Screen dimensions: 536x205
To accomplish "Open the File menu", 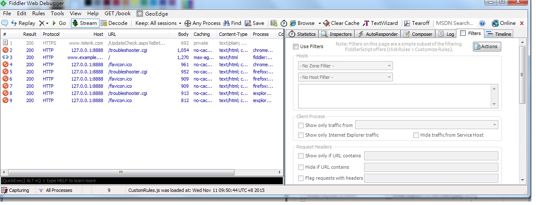I will coord(7,13).
